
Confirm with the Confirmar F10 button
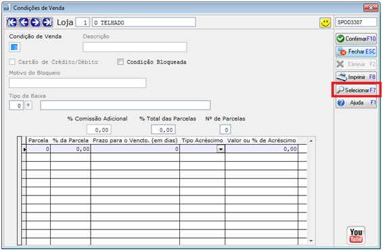[356, 39]
